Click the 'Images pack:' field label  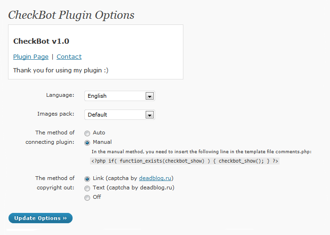click(x=56, y=114)
